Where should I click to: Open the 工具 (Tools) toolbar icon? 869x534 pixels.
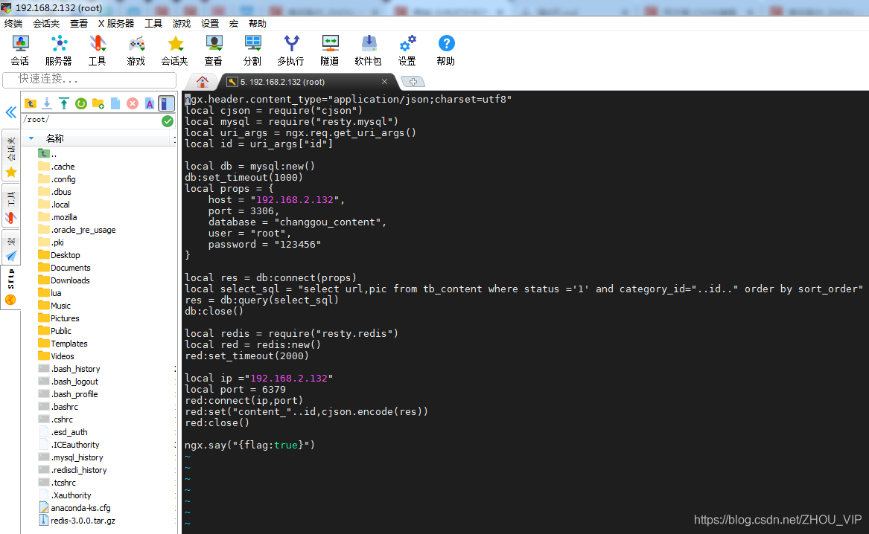point(98,51)
